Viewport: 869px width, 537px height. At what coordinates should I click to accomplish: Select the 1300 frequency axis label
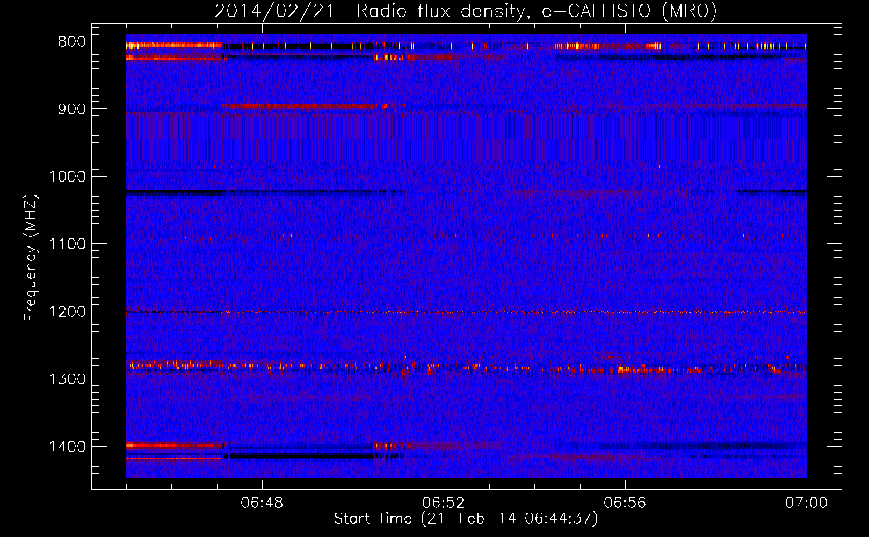click(67, 380)
